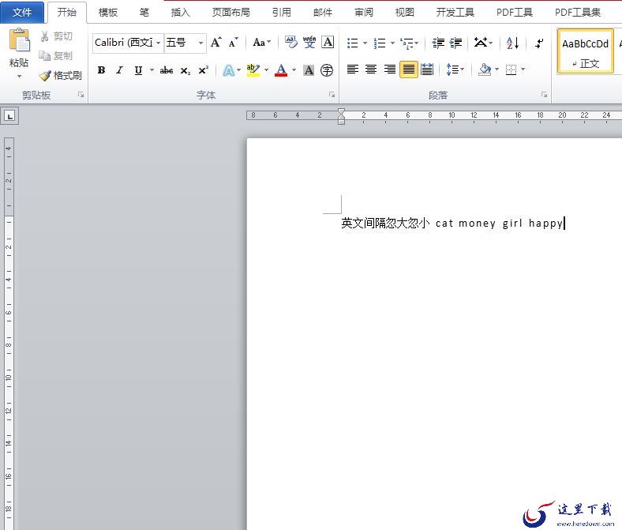Screen dimensions: 622x530
Task: Switch to the Mailings (邮件) tab
Action: pyautogui.click(x=323, y=13)
